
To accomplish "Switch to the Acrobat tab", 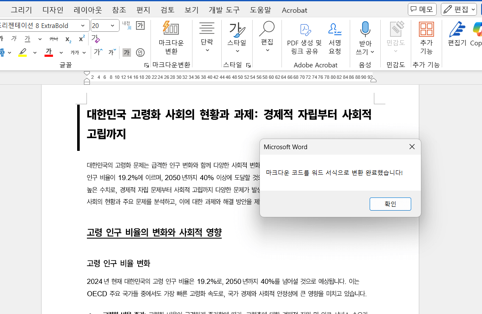I will tap(294, 10).
